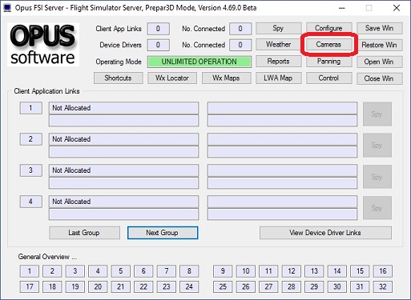411x300 pixels.
Task: Minimize the Opus FSI Server window
Action: (341, 8)
